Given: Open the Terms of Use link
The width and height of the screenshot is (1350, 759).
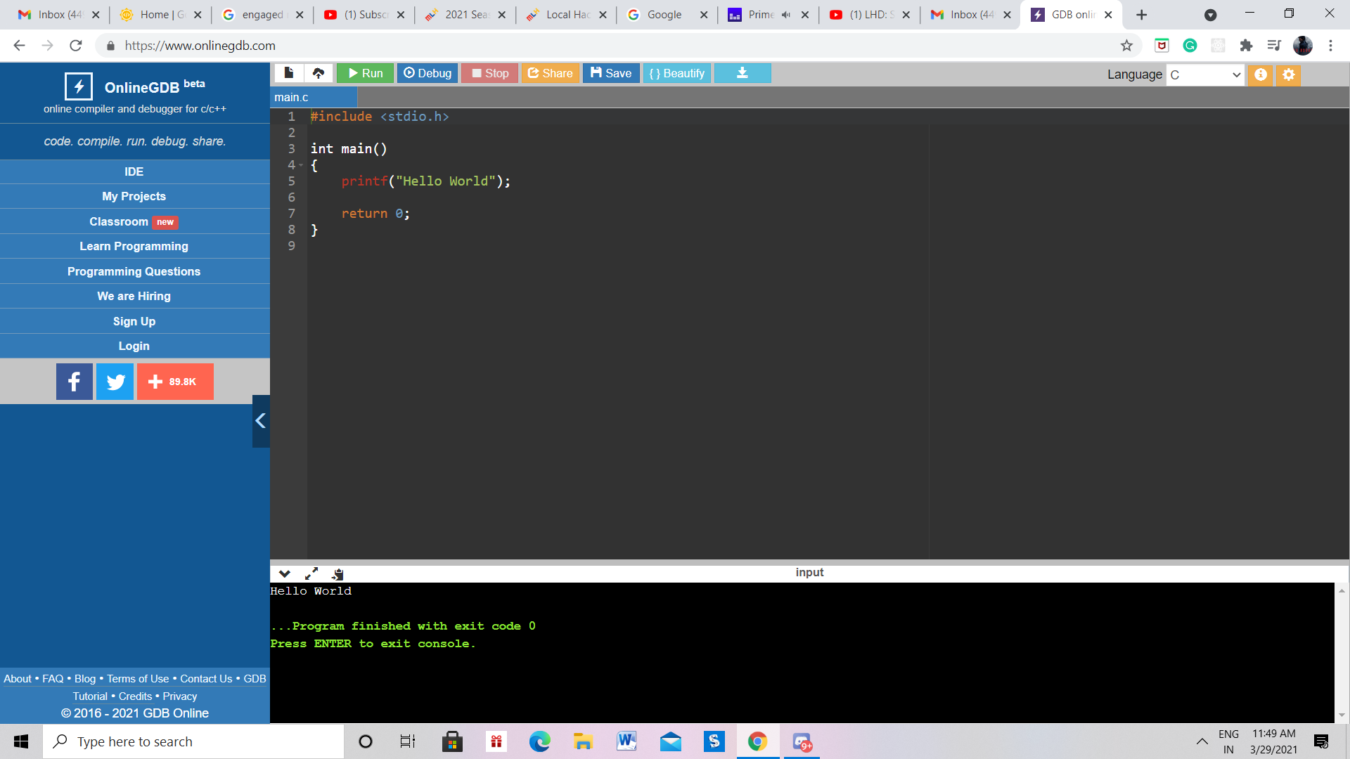Looking at the screenshot, I should coord(138,679).
